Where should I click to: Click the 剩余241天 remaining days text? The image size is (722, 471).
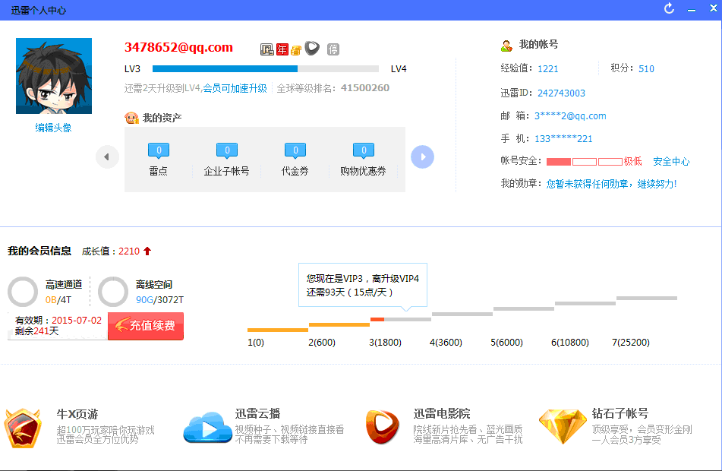[x=37, y=331]
